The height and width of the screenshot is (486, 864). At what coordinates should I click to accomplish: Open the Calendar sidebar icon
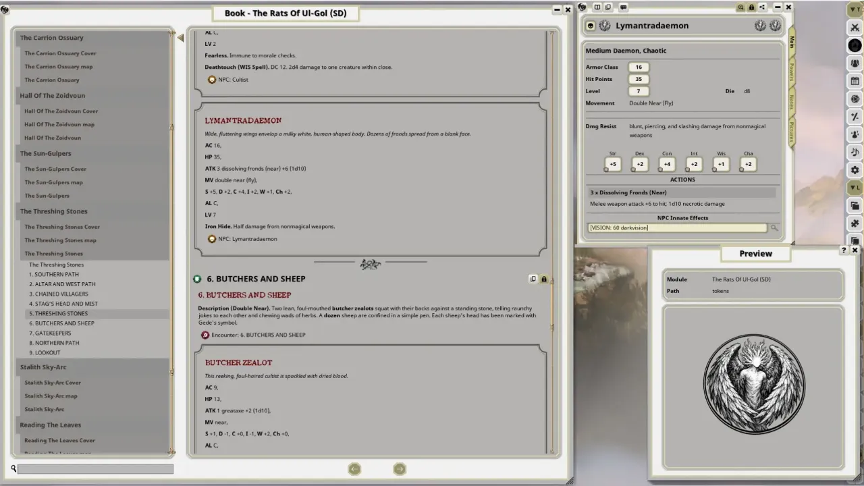point(855,81)
